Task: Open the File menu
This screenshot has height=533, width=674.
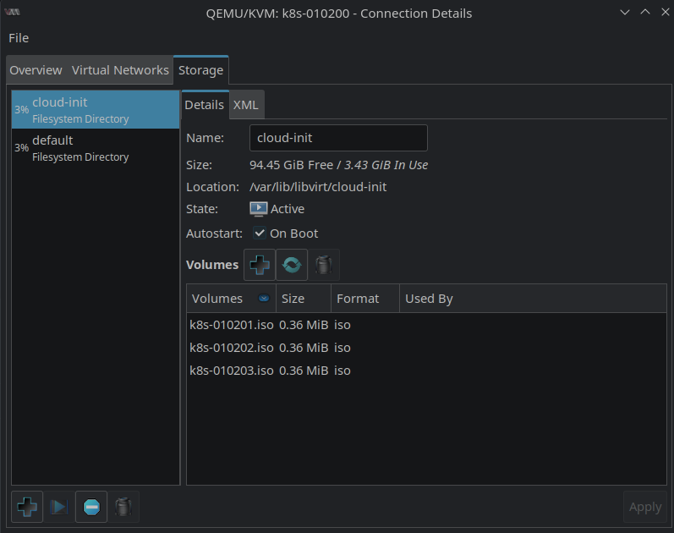Action: coord(19,38)
